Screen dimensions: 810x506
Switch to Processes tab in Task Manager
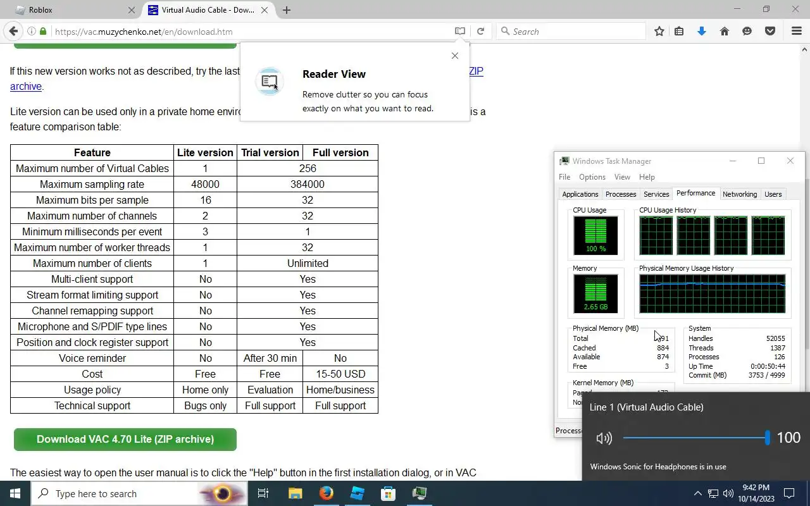point(621,194)
